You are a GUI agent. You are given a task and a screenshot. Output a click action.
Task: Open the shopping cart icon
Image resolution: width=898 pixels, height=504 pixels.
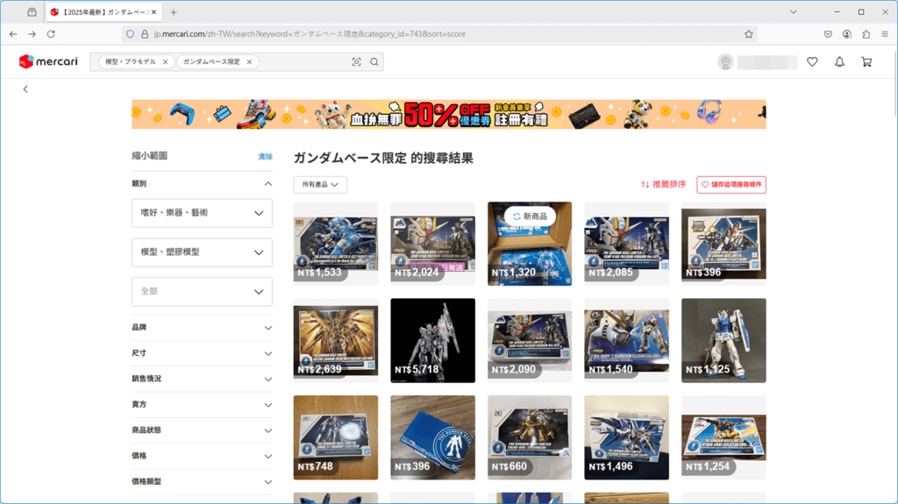point(866,62)
